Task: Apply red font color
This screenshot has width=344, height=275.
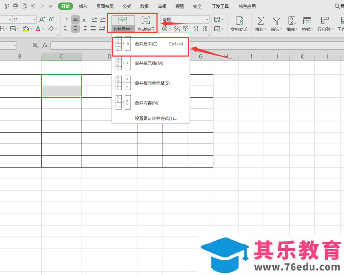Action: coord(38,29)
